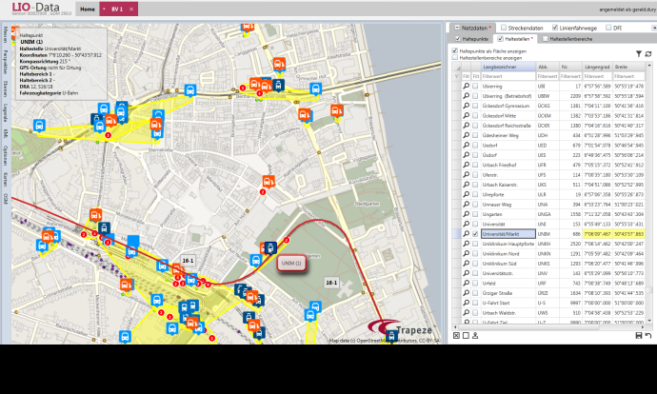Enable the Streckendaten checkbox
657x394 pixels.
point(504,29)
